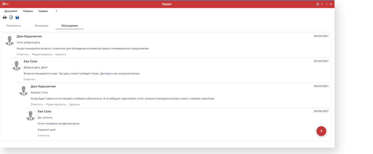The width and height of the screenshot is (373, 154).
Task: Click Ответить under the 'Хорошо, Соло' comment
Action: 37,104
